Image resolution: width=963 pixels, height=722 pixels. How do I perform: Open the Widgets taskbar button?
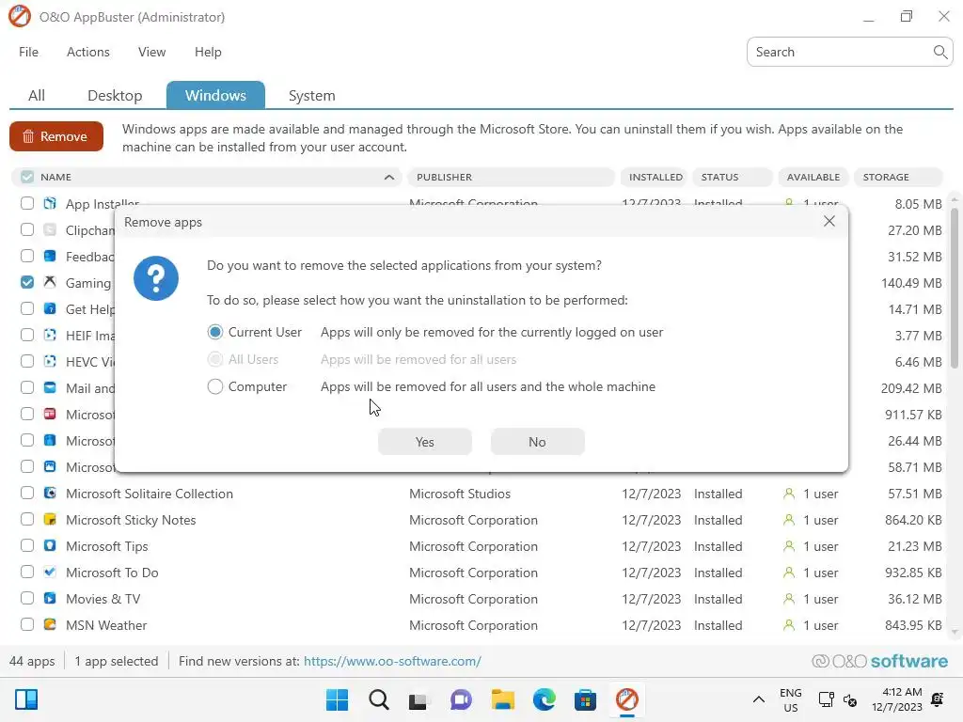[26, 699]
